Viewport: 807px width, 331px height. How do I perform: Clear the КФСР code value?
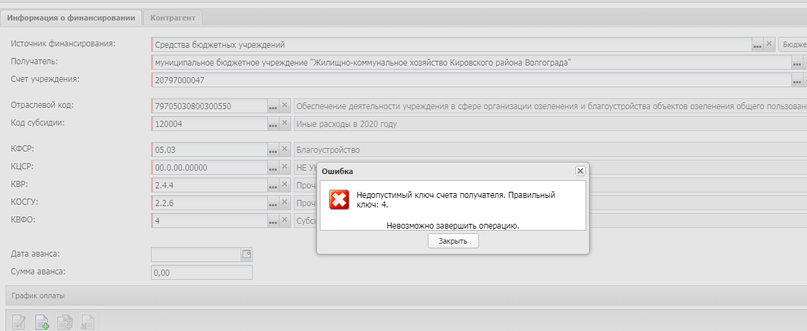[x=286, y=149]
